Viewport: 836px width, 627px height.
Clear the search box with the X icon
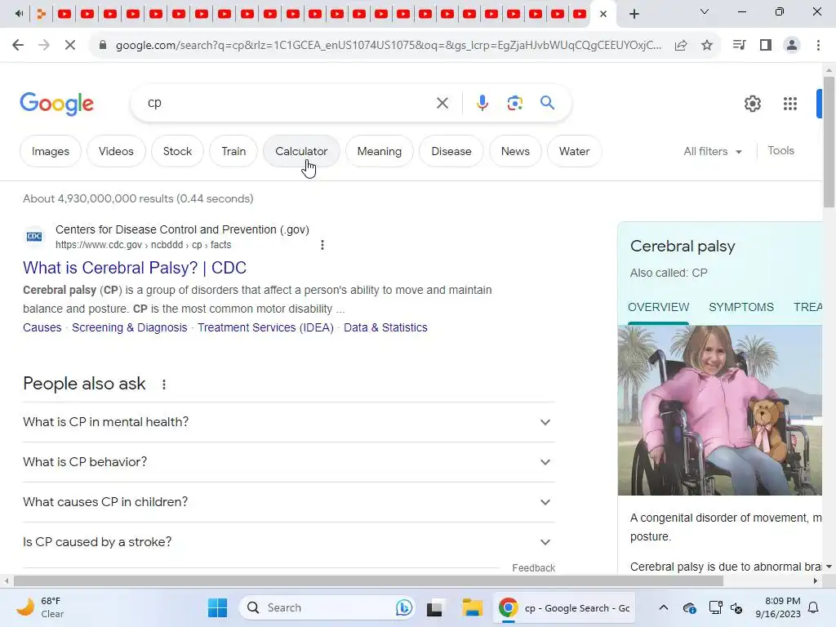442,103
